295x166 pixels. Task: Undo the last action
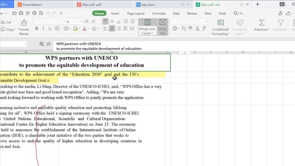[x=48, y=13]
